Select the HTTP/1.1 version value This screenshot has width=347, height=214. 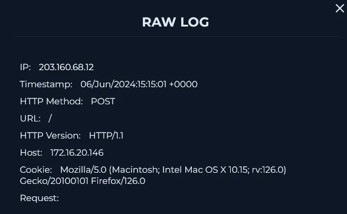tap(106, 136)
